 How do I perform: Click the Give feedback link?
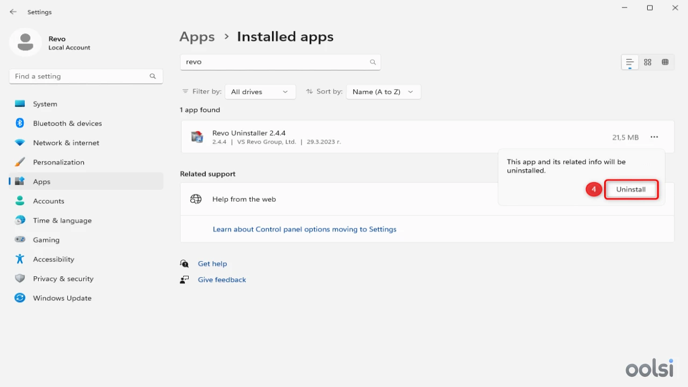[x=222, y=279]
